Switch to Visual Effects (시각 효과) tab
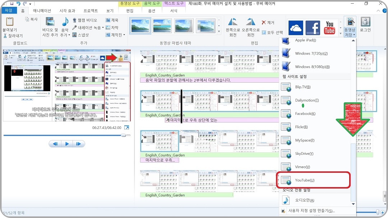This screenshot has width=388, height=218. point(67,11)
